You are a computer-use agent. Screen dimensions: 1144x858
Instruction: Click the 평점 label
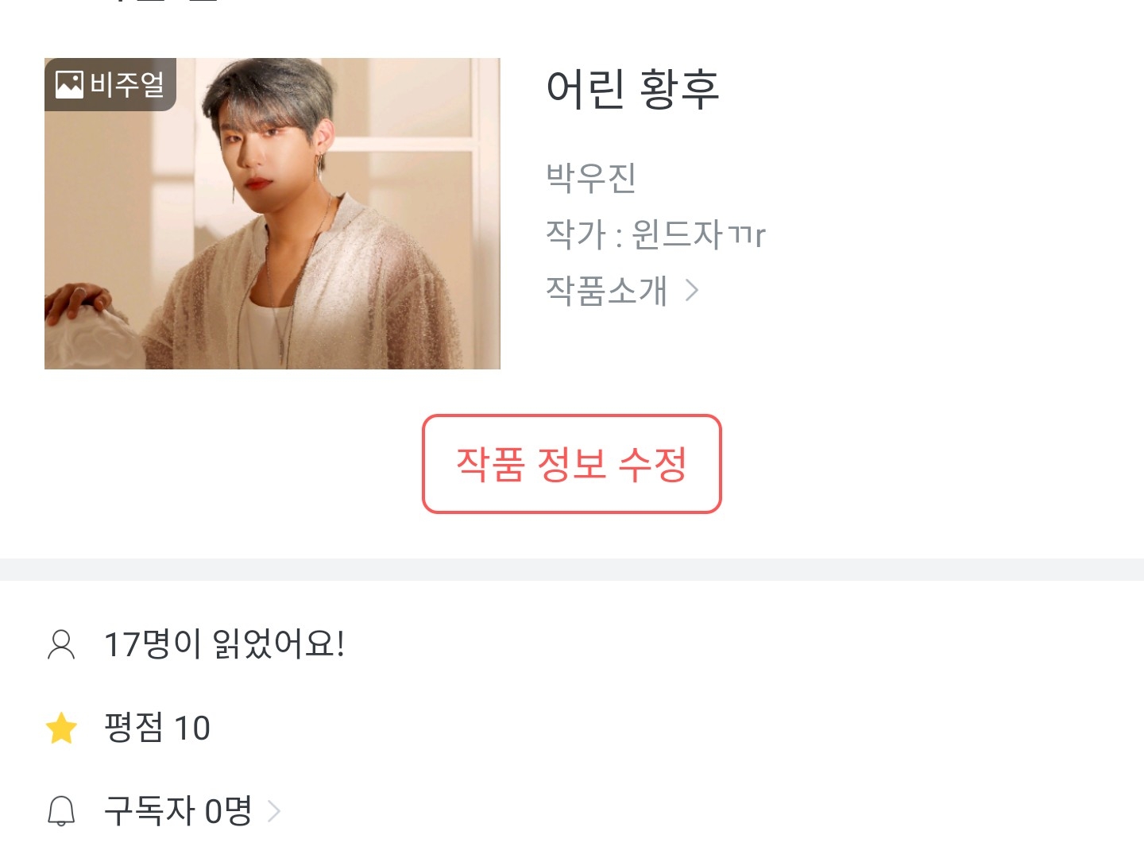(x=133, y=728)
